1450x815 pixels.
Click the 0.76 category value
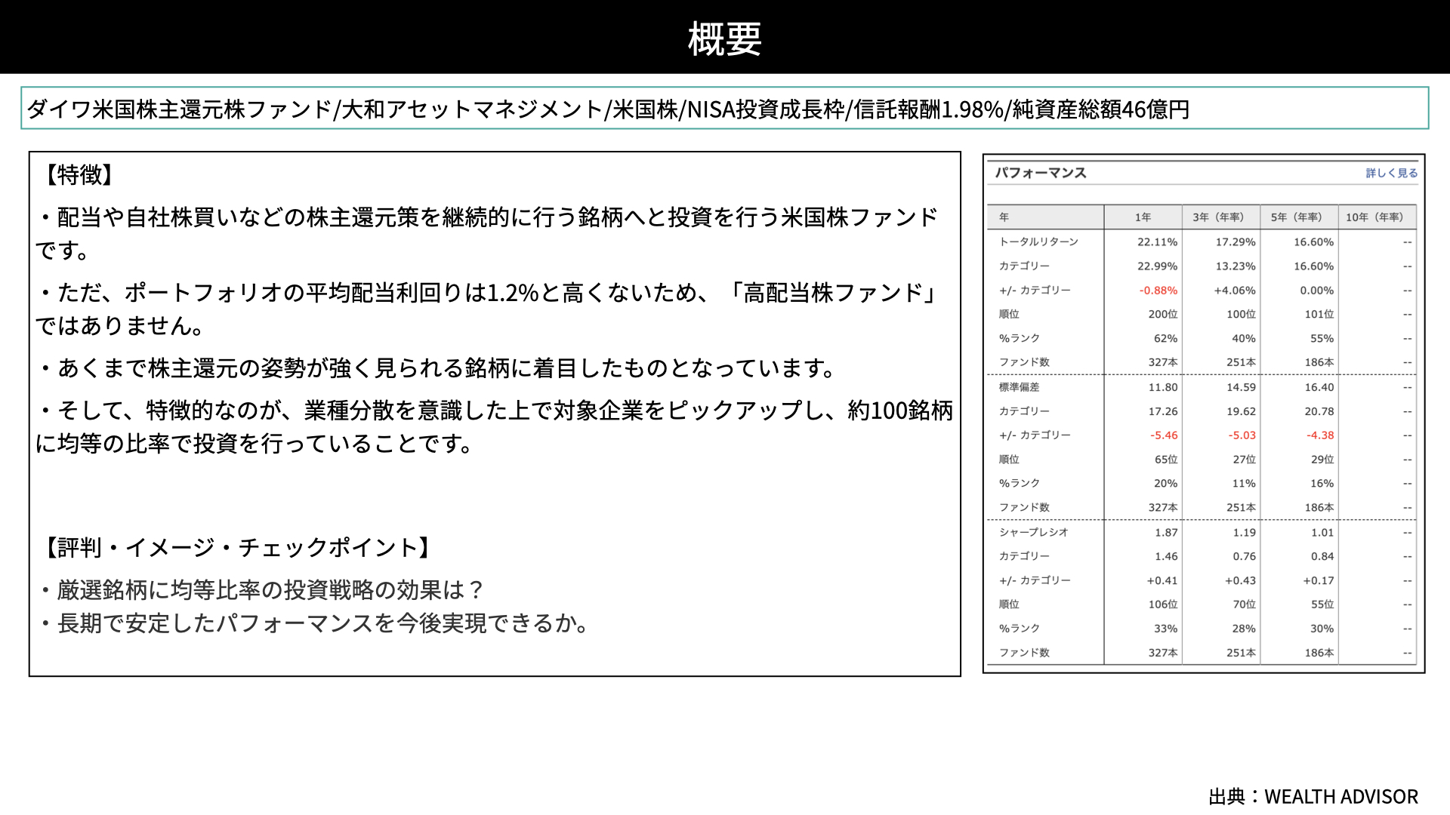pyautogui.click(x=1245, y=557)
